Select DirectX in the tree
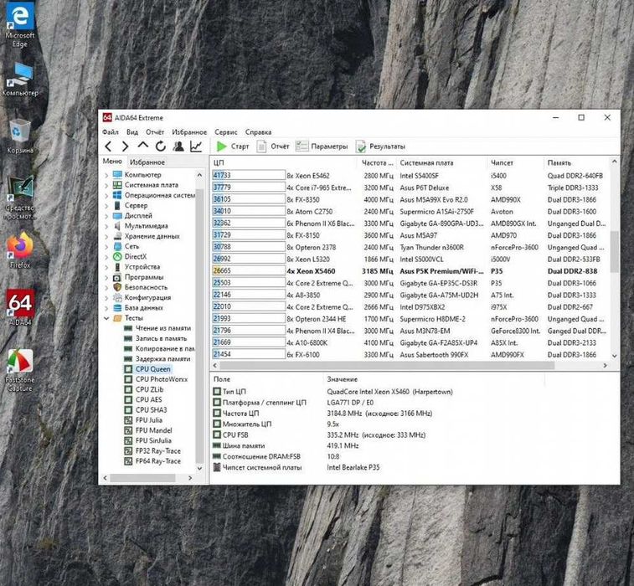The image size is (634, 586). click(x=136, y=257)
